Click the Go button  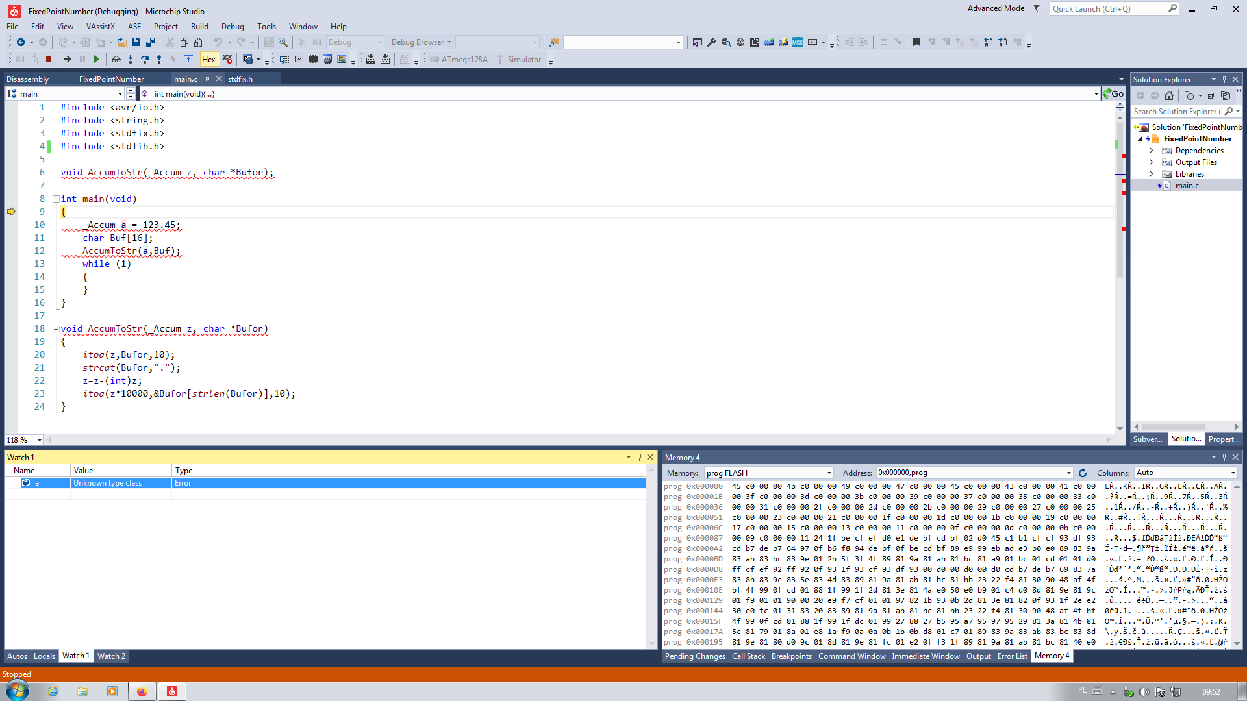point(1113,93)
